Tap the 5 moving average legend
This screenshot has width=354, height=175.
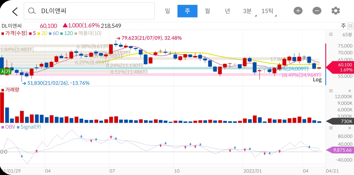coord(32,33)
